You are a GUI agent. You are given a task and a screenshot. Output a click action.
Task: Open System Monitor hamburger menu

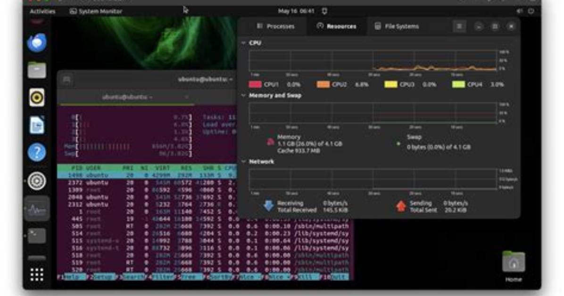click(x=459, y=26)
